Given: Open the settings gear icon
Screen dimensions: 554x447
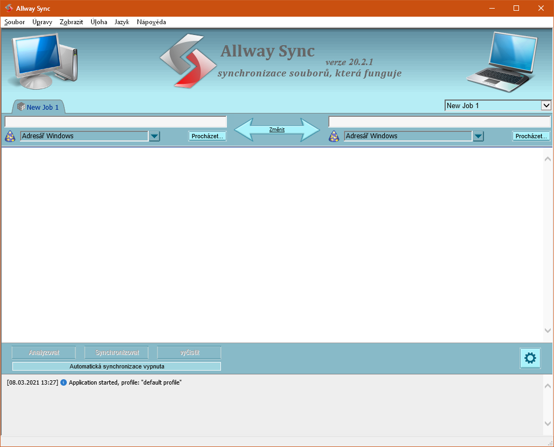Looking at the screenshot, I should (x=530, y=358).
